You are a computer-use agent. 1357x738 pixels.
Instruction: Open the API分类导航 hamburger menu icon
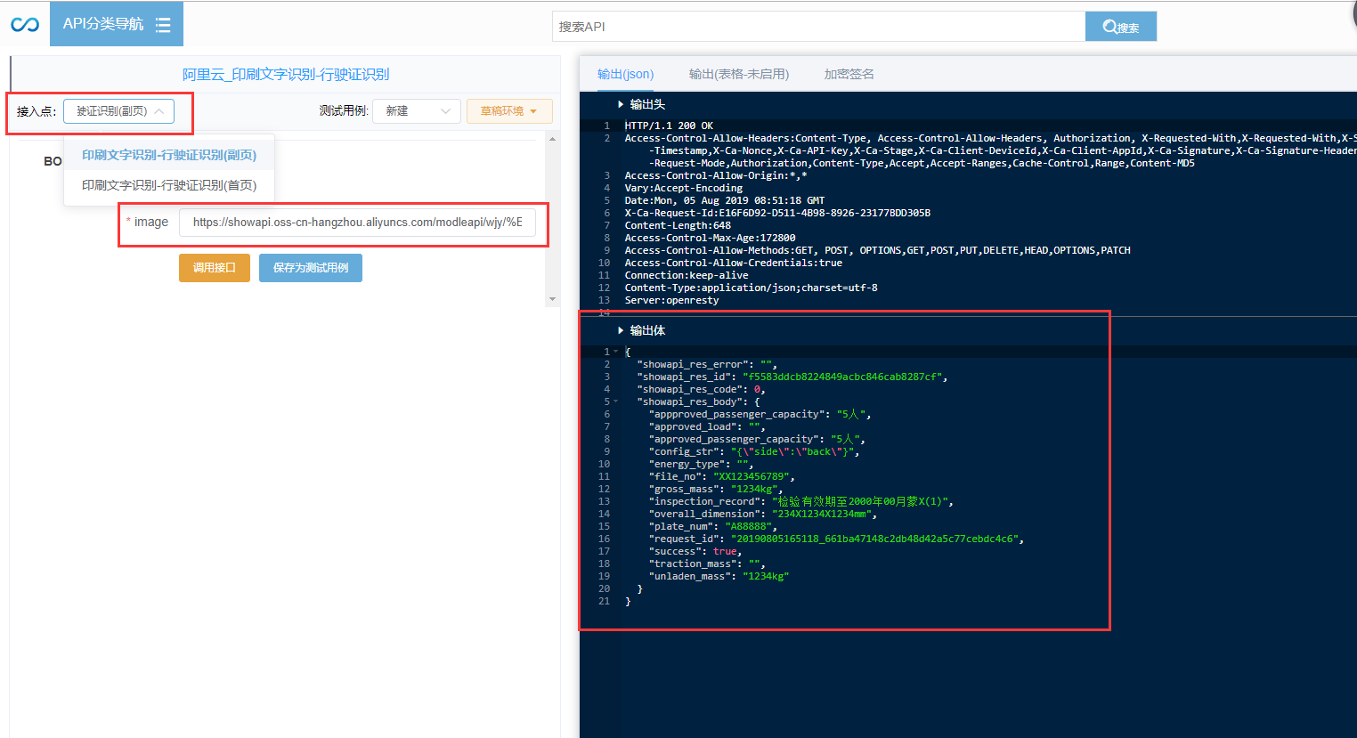point(163,25)
